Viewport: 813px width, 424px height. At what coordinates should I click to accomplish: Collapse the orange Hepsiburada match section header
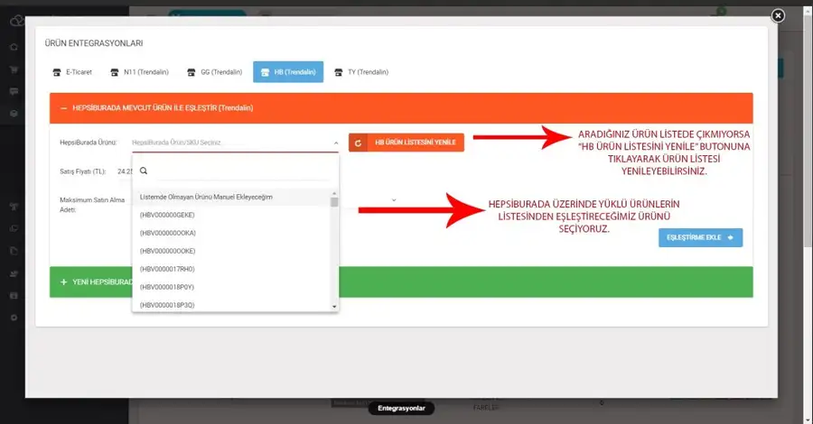401,108
